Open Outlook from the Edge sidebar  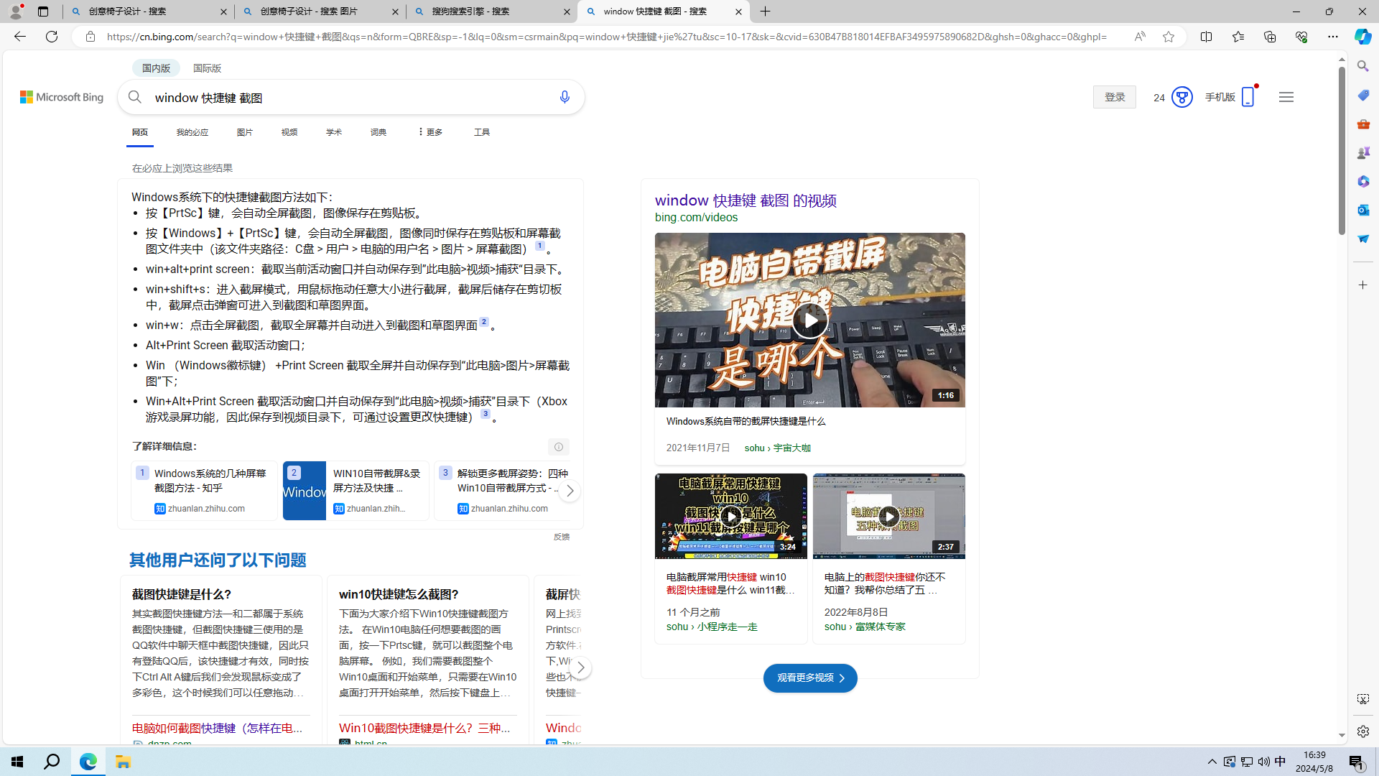(1362, 210)
